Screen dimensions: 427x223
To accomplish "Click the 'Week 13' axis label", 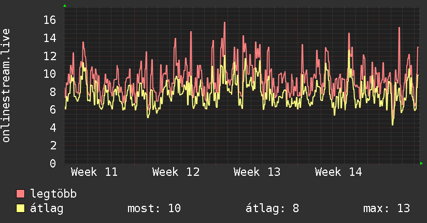I will pos(257,172).
